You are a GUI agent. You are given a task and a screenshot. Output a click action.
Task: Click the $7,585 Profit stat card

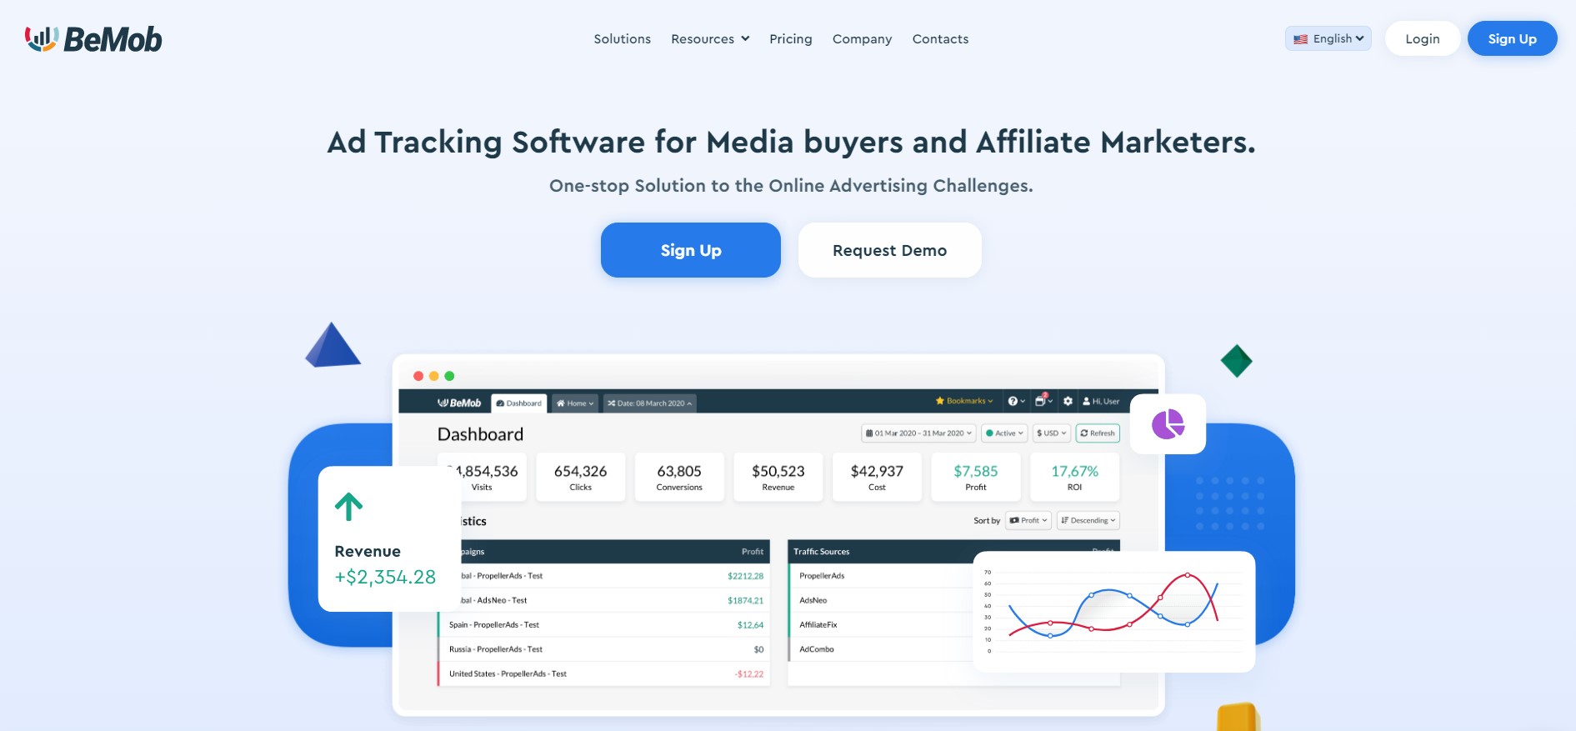(975, 477)
